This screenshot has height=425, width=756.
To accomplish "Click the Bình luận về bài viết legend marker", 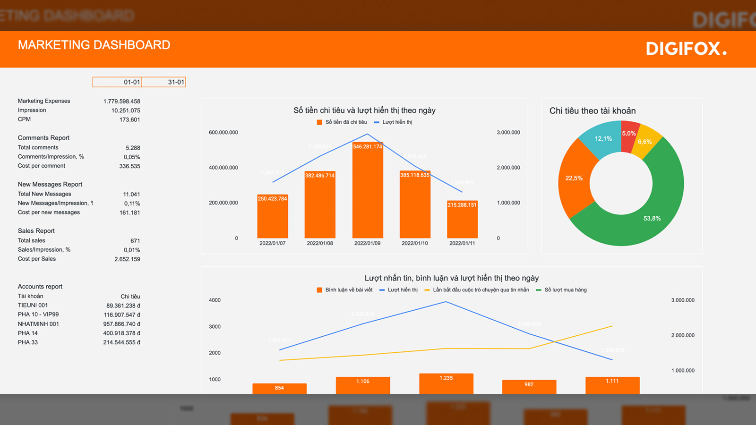I will [319, 290].
